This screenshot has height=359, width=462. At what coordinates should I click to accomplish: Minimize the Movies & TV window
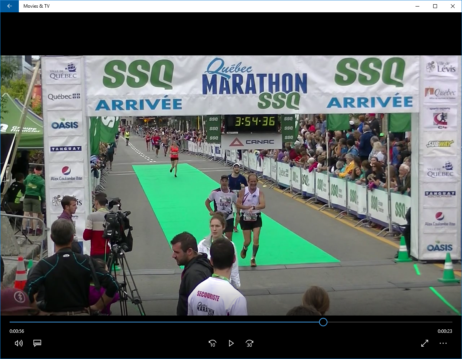[417, 6]
